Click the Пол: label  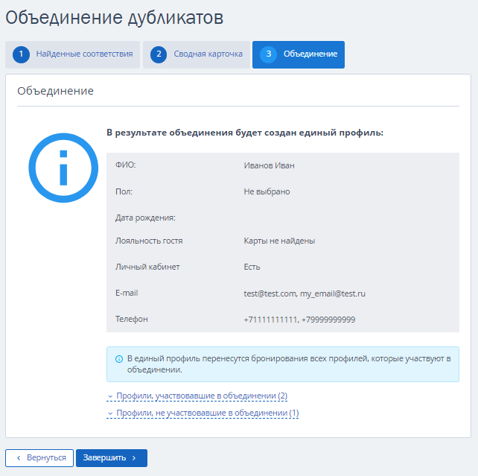point(124,191)
